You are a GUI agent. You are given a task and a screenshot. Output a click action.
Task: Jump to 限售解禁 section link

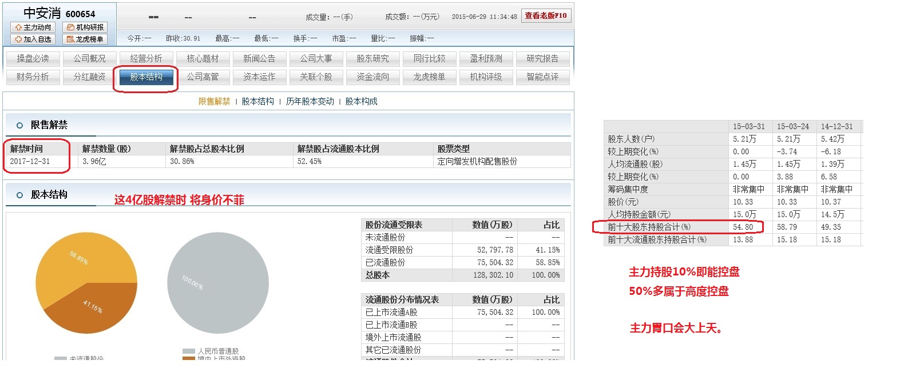[x=214, y=101]
